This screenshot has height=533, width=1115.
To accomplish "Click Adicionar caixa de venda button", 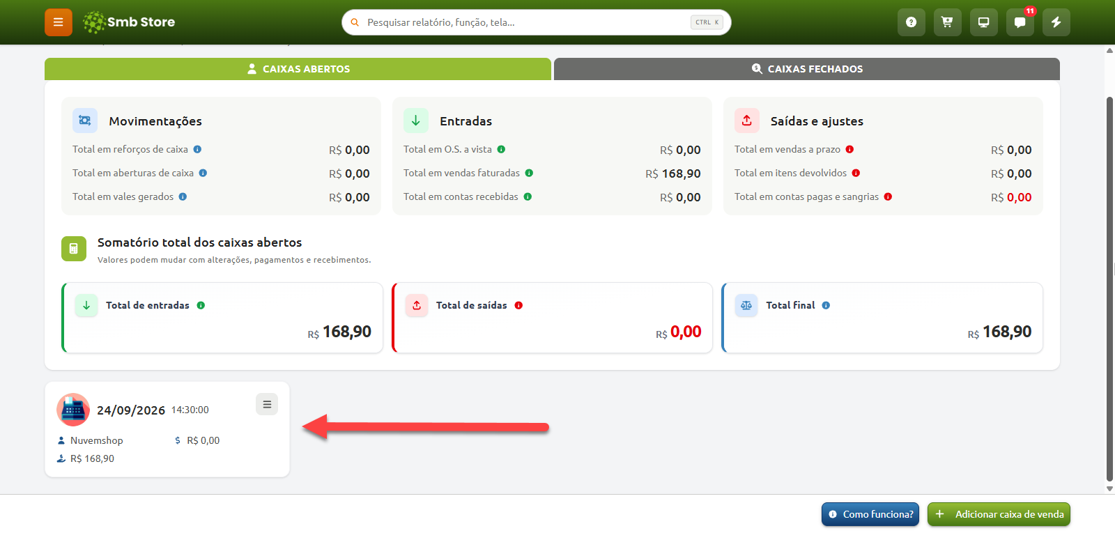I will pyautogui.click(x=999, y=514).
